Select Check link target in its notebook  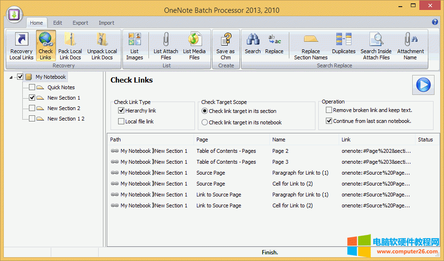[x=205, y=122]
